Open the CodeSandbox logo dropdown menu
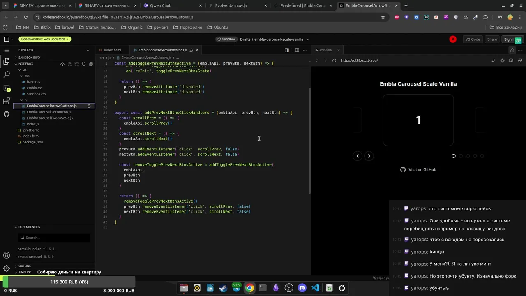526x296 pixels. click(x=9, y=39)
